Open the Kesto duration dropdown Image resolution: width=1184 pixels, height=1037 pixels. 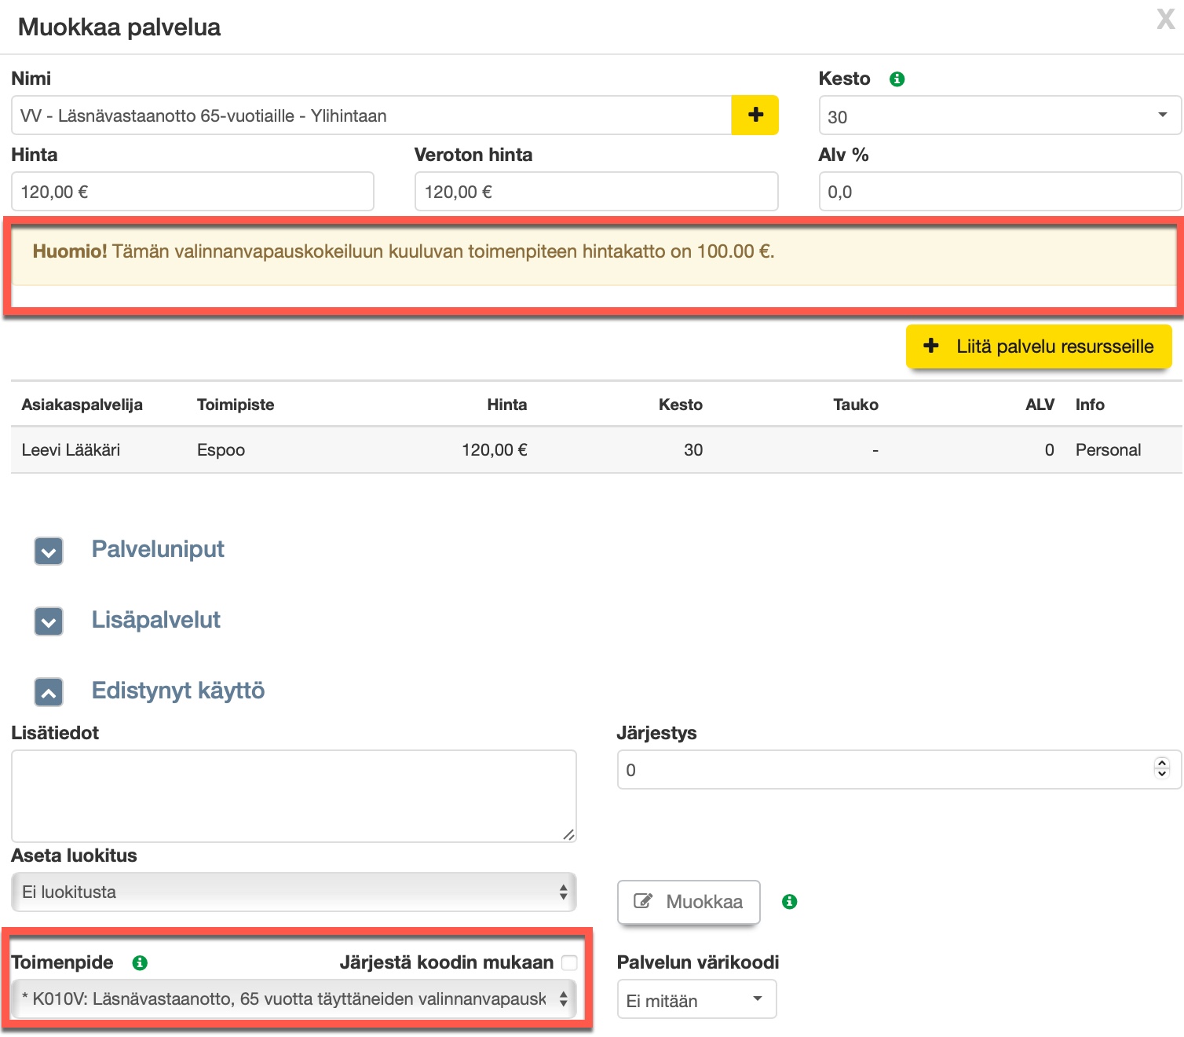click(999, 116)
